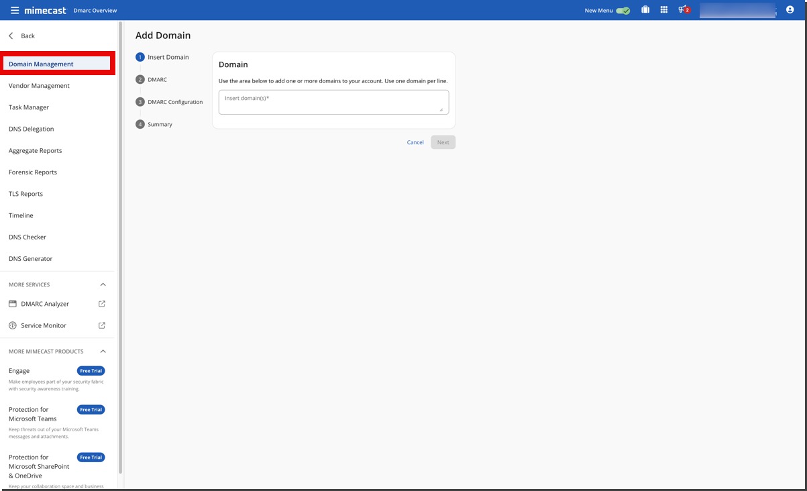Click the Service Monitor gauge icon
The image size is (807, 491).
13,325
